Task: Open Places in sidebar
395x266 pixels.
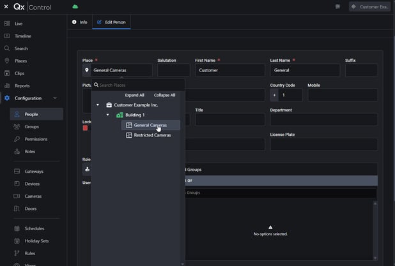Action: tap(20, 61)
